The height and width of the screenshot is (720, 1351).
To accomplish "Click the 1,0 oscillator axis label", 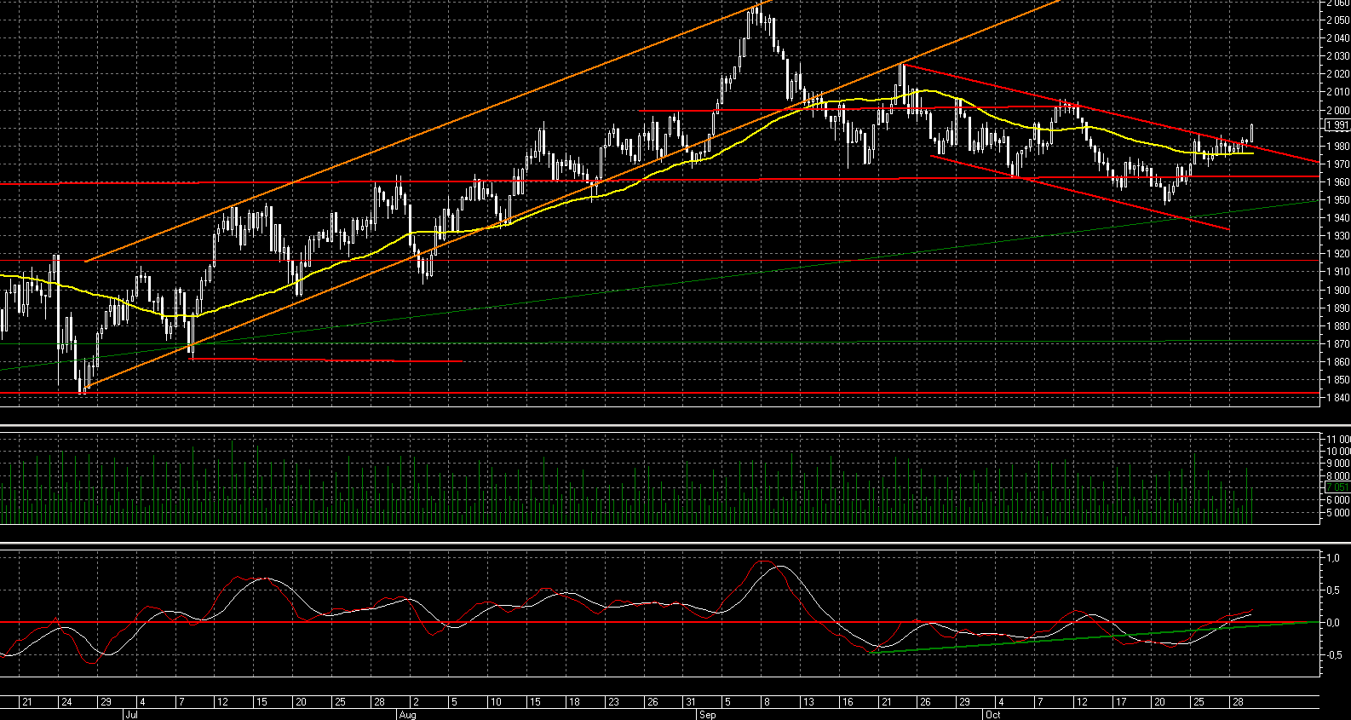I will [x=1333, y=557].
